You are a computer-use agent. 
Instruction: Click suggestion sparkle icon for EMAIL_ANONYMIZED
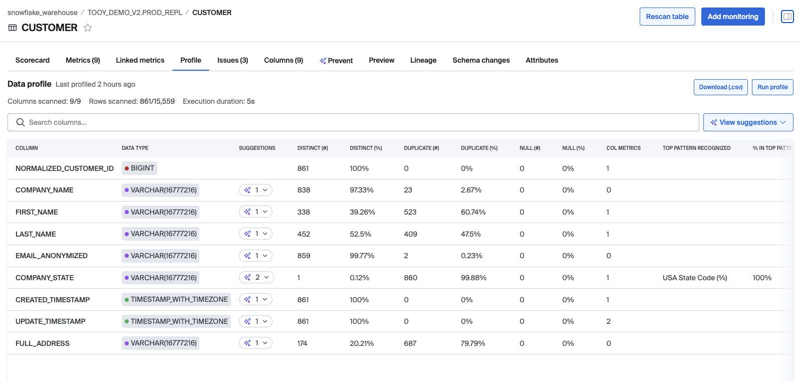tap(247, 256)
